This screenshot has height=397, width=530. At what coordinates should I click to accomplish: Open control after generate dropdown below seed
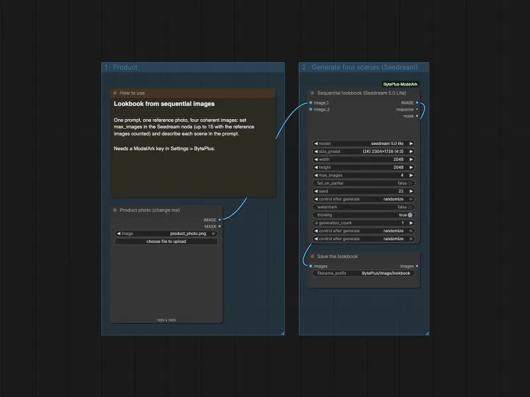coord(363,199)
